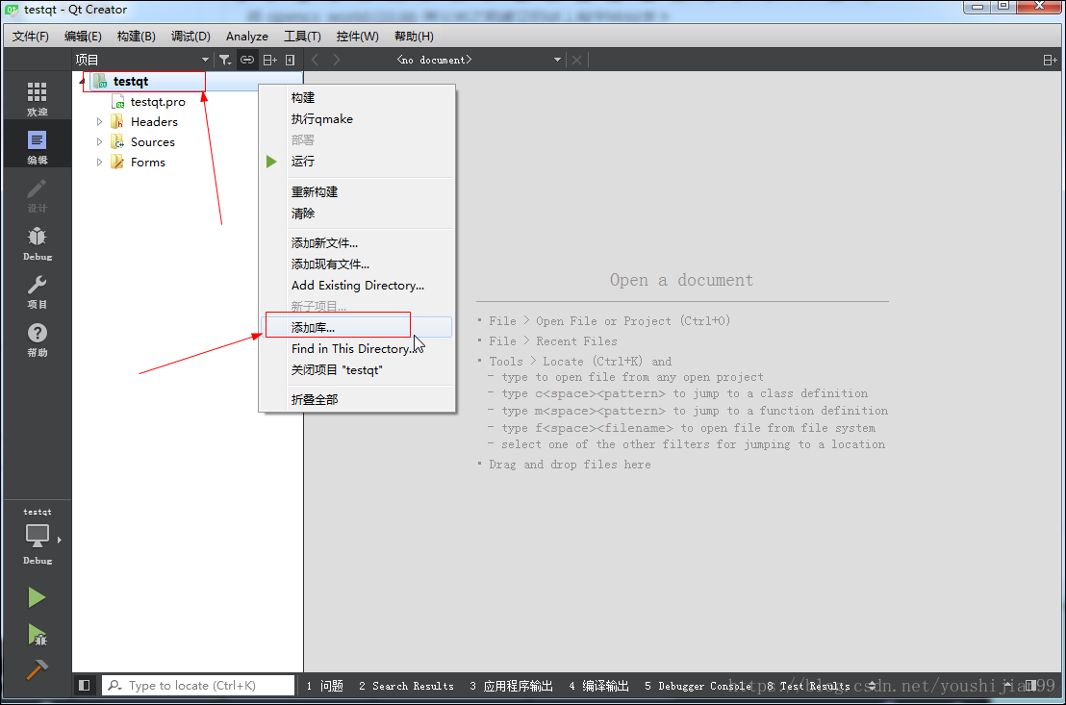Choose Collapse All in context menu

[358, 400]
